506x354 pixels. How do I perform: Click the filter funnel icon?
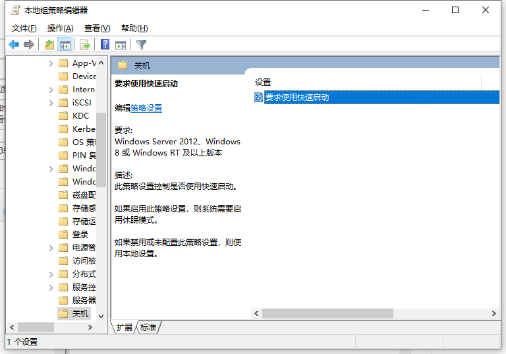(142, 45)
